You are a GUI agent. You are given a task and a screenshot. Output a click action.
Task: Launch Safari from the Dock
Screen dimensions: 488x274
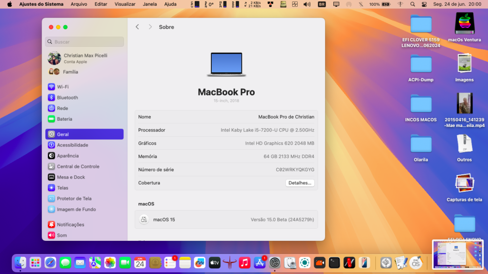[50, 263]
